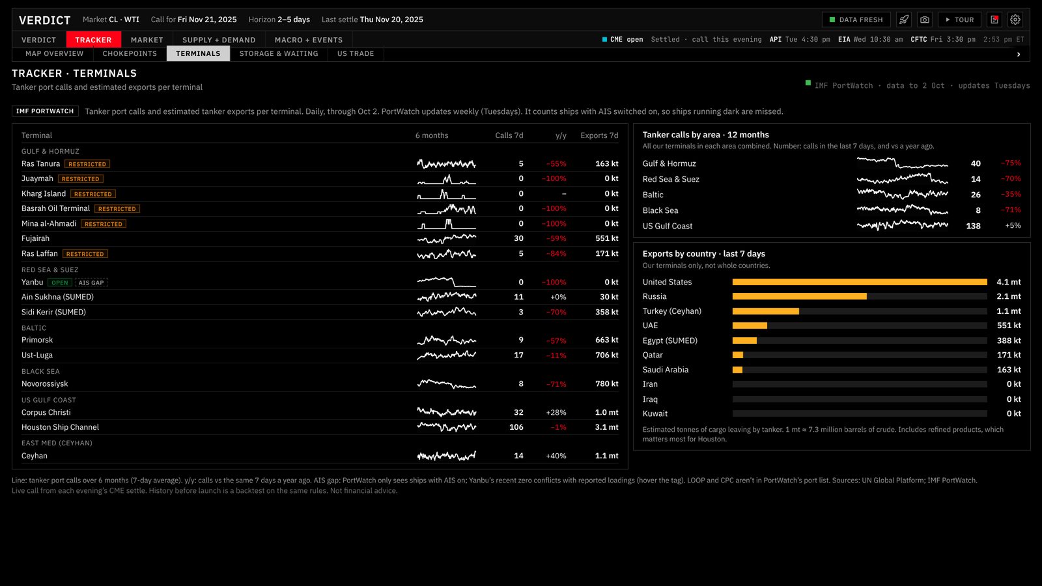Click Ras Tanura's RESTRICTED tag
This screenshot has height=586, width=1042.
[x=87, y=164]
